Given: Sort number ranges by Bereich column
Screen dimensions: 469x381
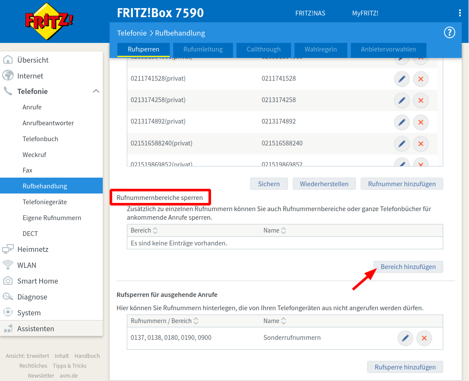Looking at the screenshot, I should click(155, 230).
